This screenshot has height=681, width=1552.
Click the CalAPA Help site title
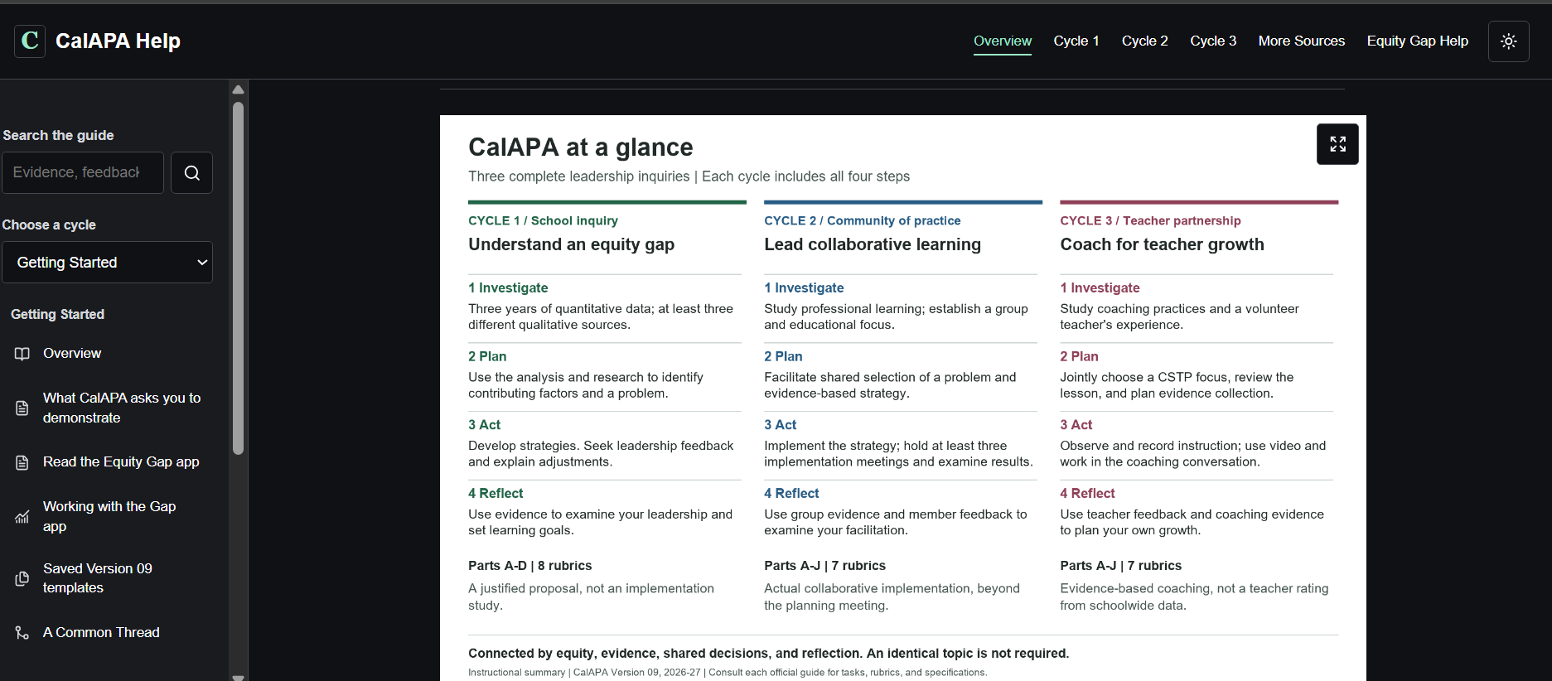point(118,41)
